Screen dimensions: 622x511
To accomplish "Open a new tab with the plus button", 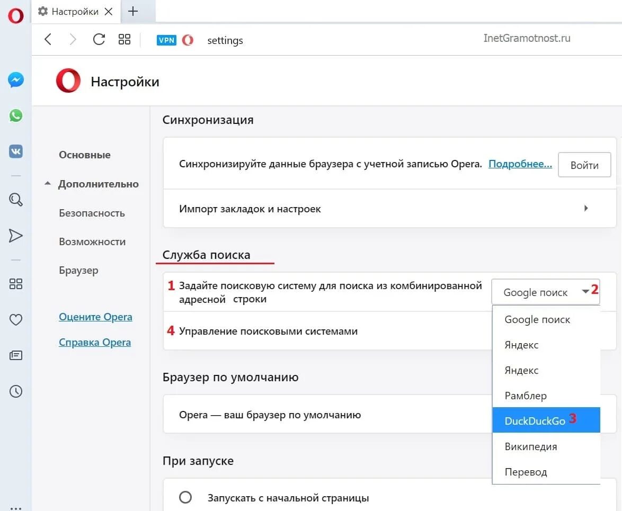I will [x=133, y=11].
